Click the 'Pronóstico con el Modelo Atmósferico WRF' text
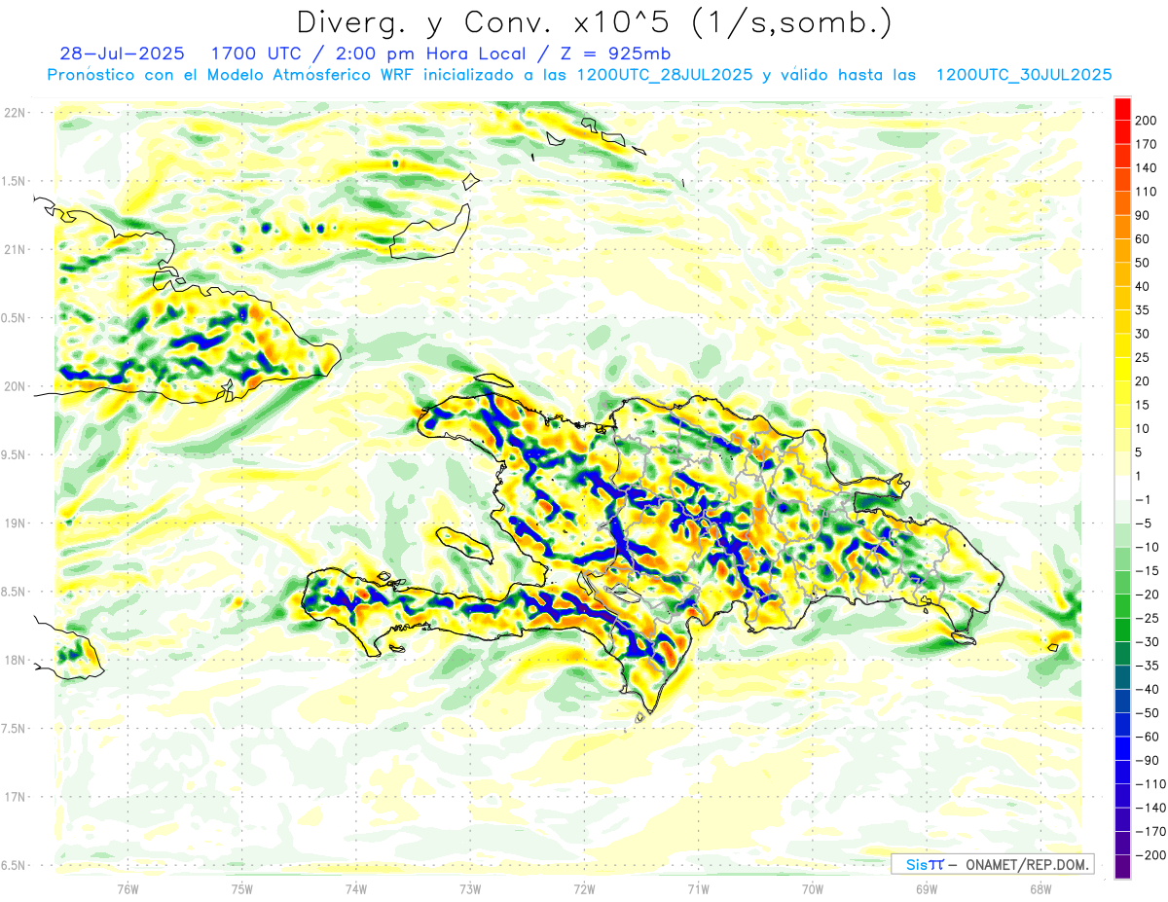 point(233,75)
